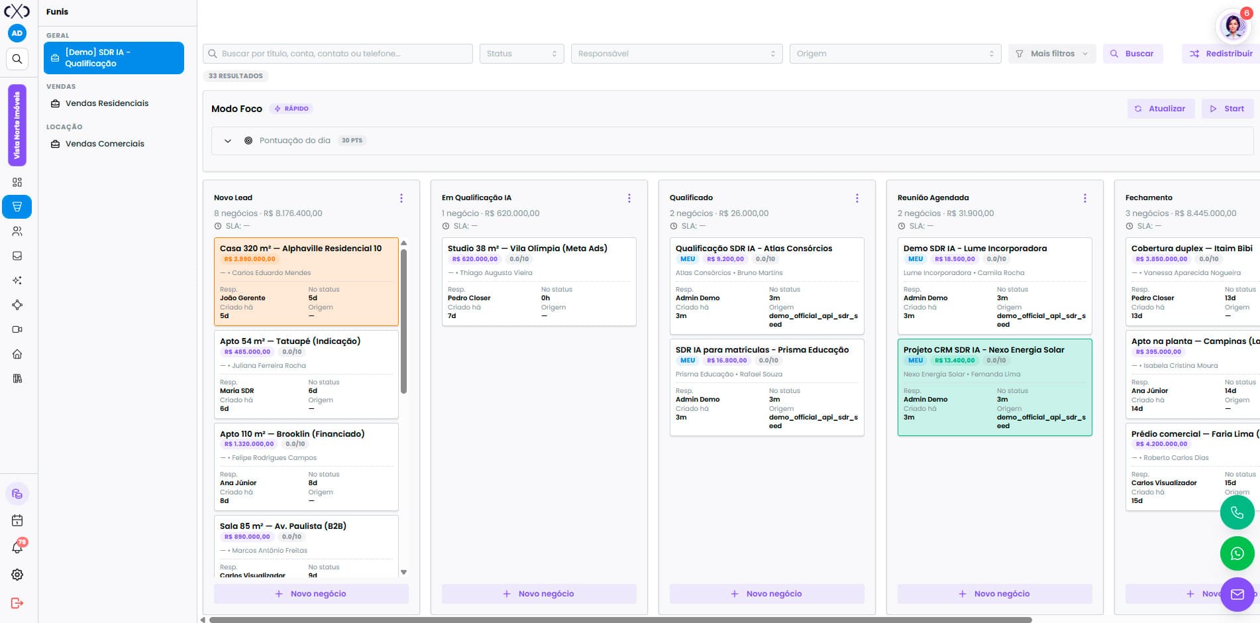Open Novo Lead column options menu
Screen dimensions: 1260x623
(x=401, y=198)
